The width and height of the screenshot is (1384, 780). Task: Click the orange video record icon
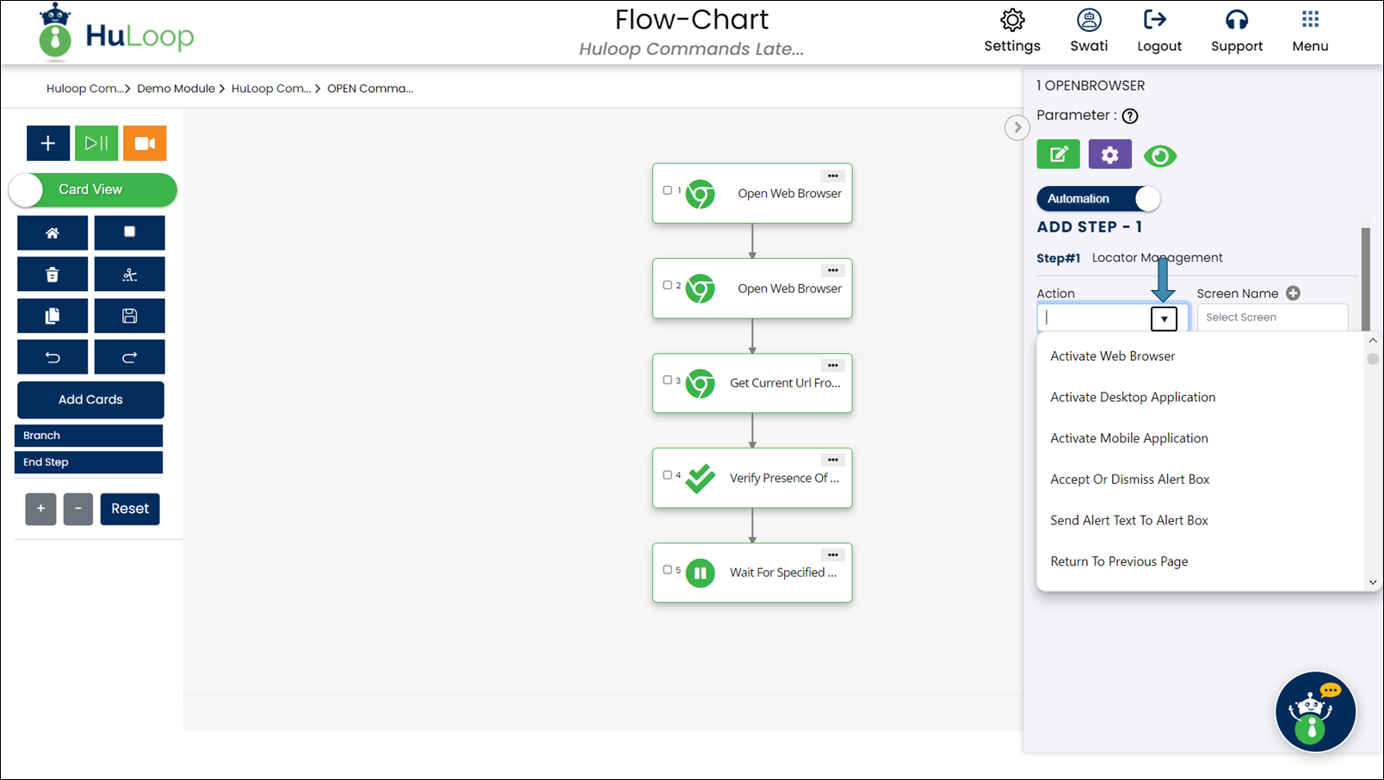[145, 143]
